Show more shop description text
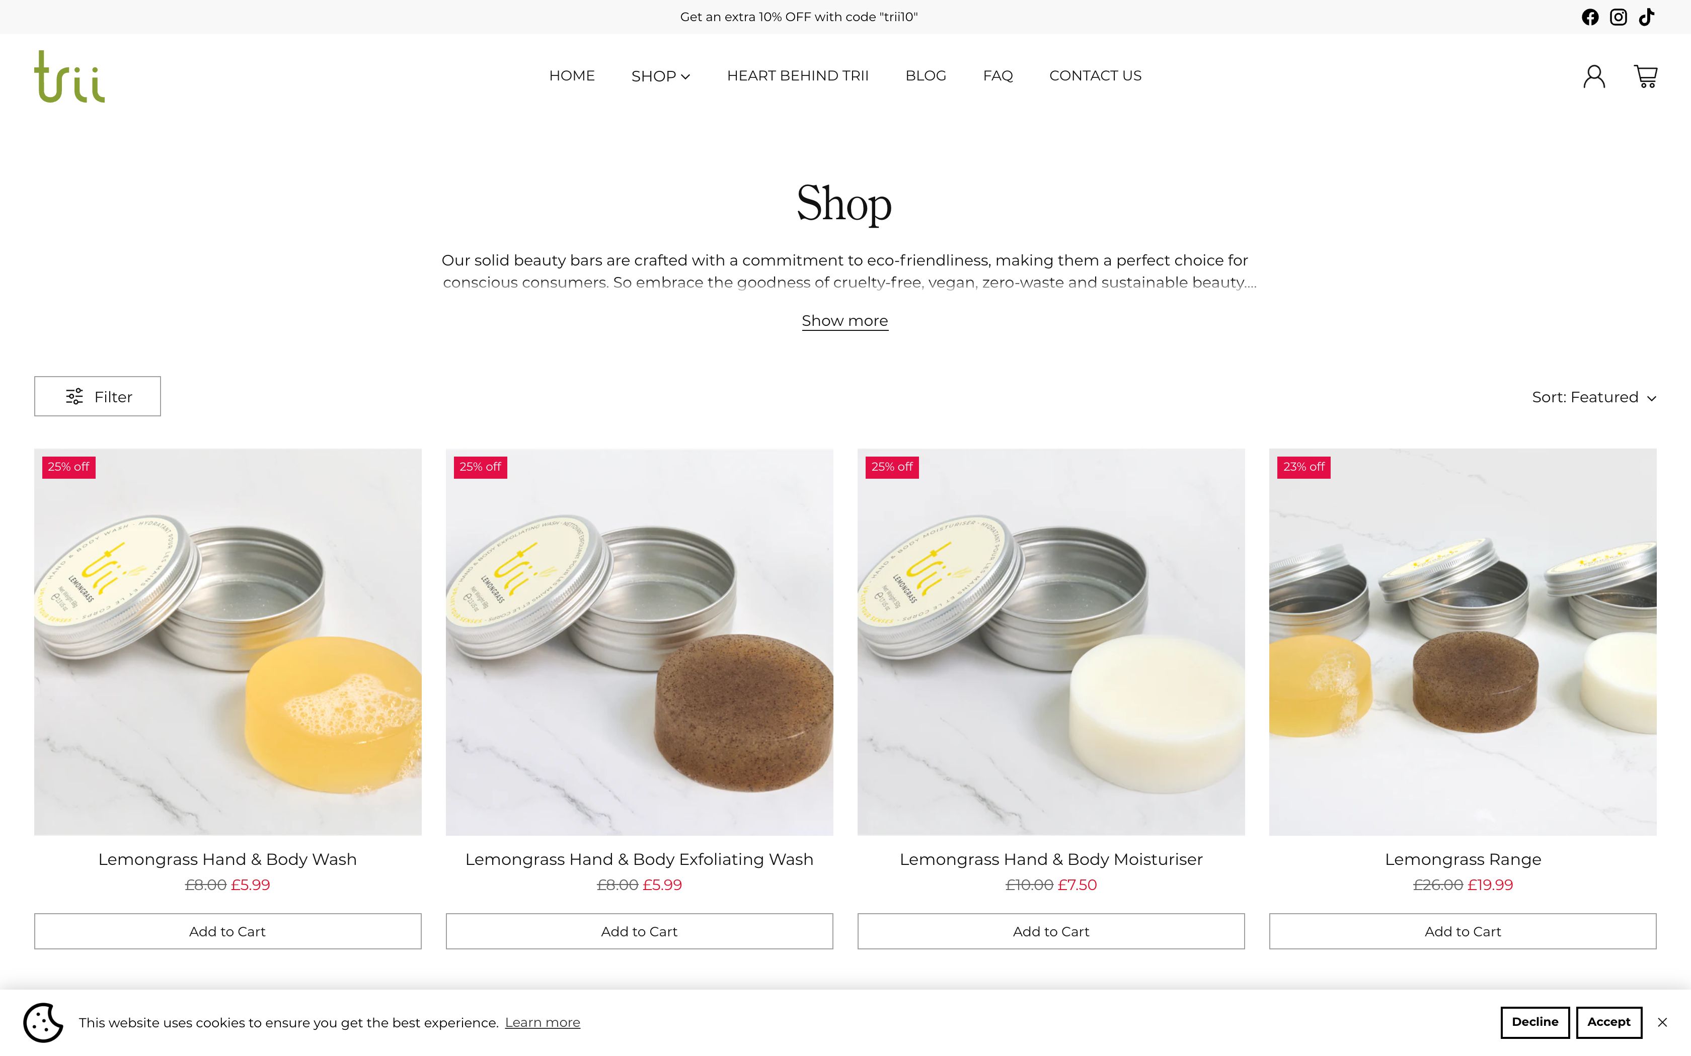Screen dimensions: 1691x1056 point(845,319)
